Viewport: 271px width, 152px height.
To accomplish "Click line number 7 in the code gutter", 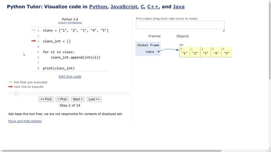I will (38, 63).
